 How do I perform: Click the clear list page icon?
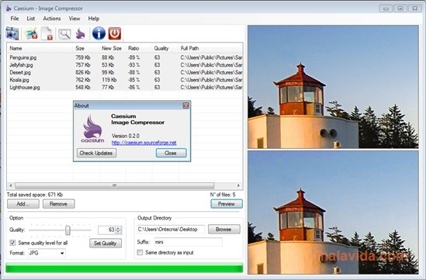(x=47, y=33)
